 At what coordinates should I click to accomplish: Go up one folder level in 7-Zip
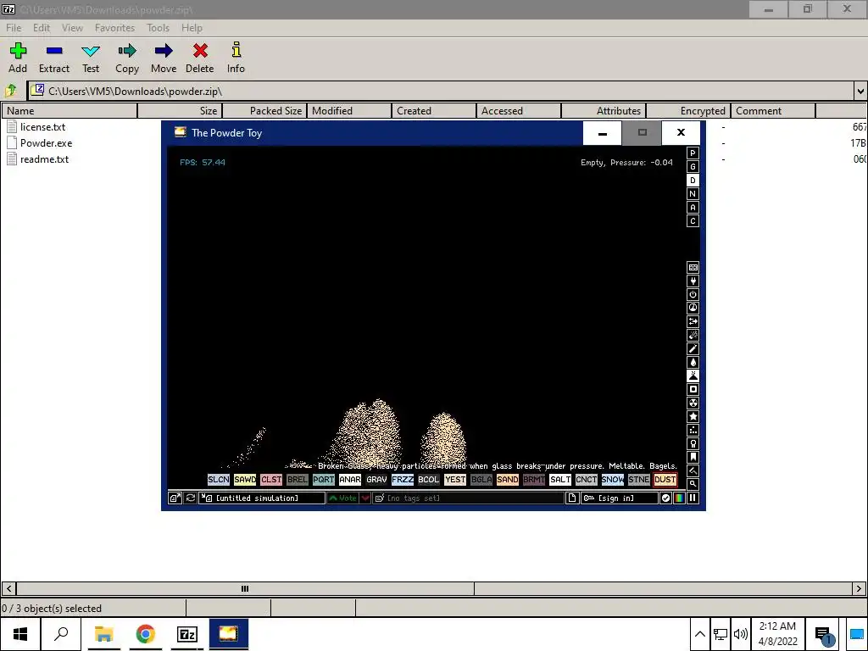(x=11, y=91)
